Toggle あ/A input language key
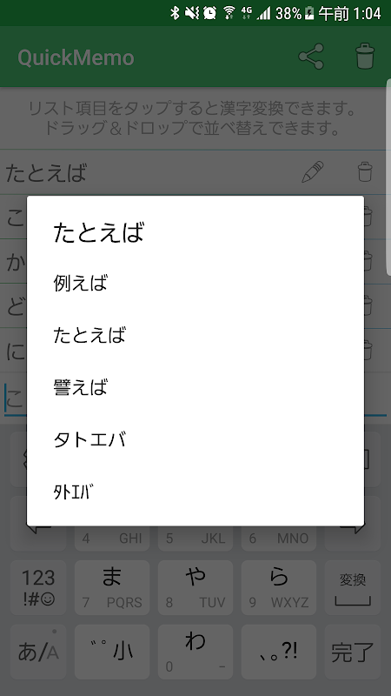Screen dimensions: 391x696 38,652
